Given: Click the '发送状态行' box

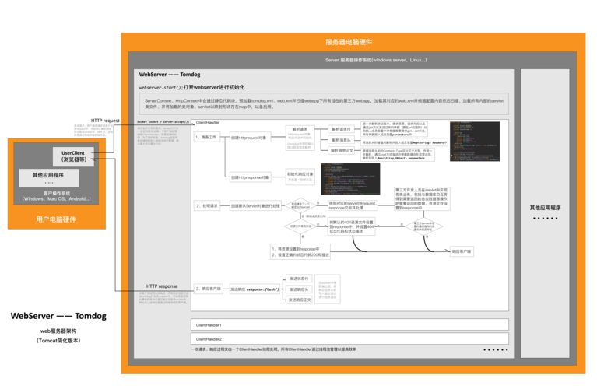Looking at the screenshot, I should coord(299,279).
